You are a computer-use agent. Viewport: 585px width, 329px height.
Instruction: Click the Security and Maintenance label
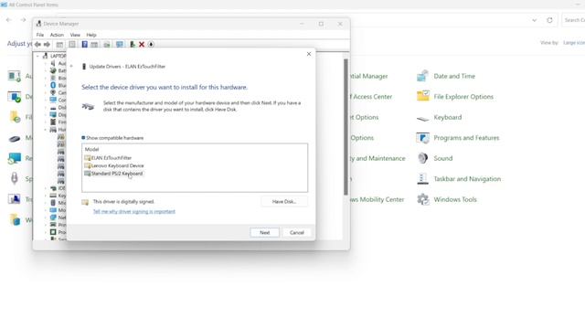coord(377,158)
